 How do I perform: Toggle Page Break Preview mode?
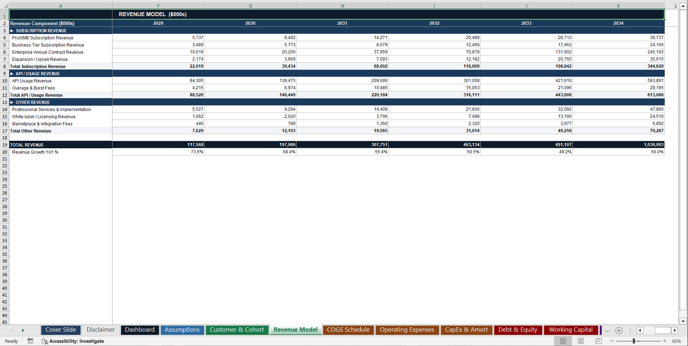[x=598, y=341]
